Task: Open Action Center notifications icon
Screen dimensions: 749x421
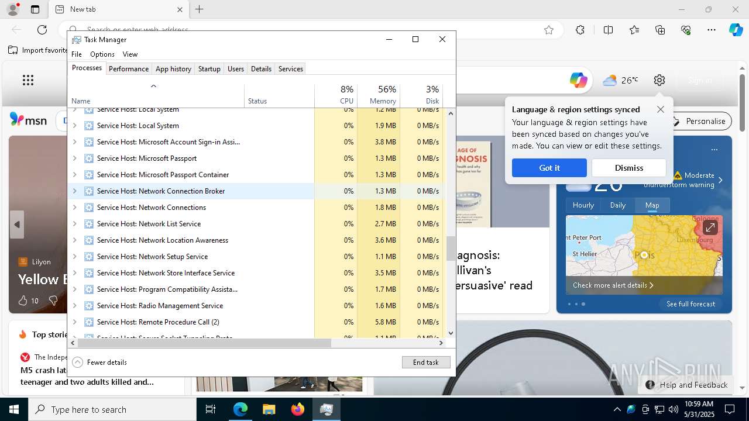Action: [x=730, y=409]
